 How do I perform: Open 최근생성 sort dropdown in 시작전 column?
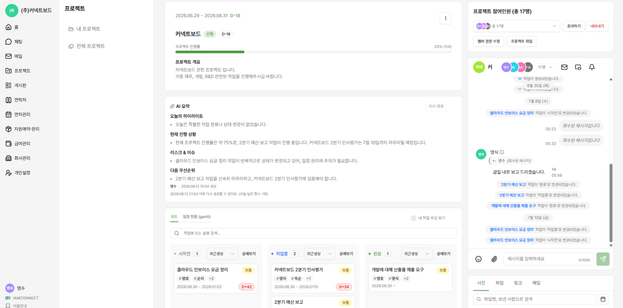(x=222, y=254)
